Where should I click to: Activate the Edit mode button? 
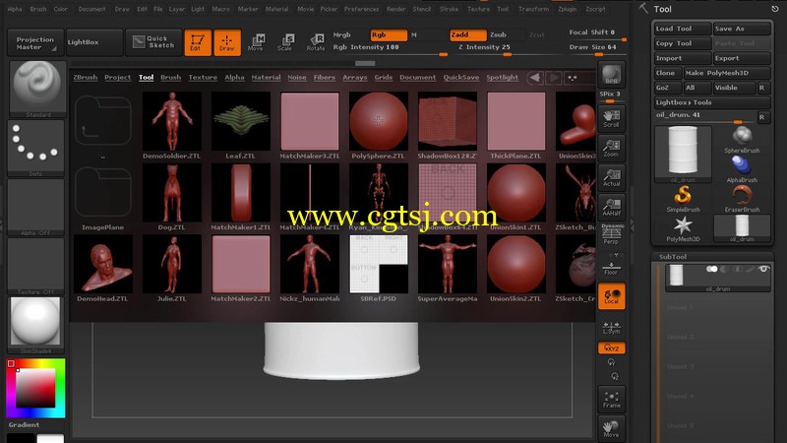coord(198,42)
